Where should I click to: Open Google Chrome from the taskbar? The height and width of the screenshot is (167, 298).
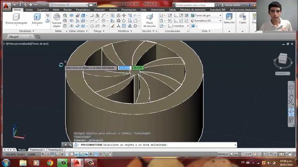(x=50, y=163)
